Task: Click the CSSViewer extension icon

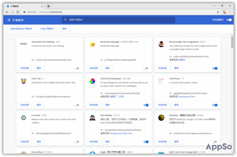Action: coord(161,81)
